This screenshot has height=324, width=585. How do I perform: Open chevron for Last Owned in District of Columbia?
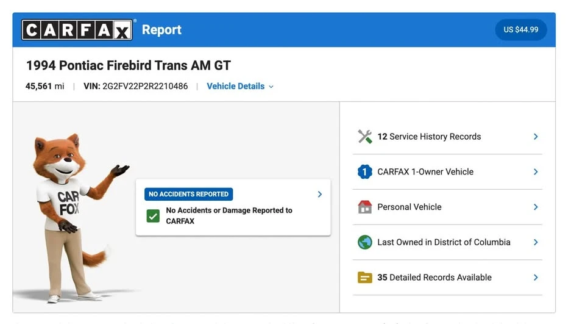(x=536, y=242)
